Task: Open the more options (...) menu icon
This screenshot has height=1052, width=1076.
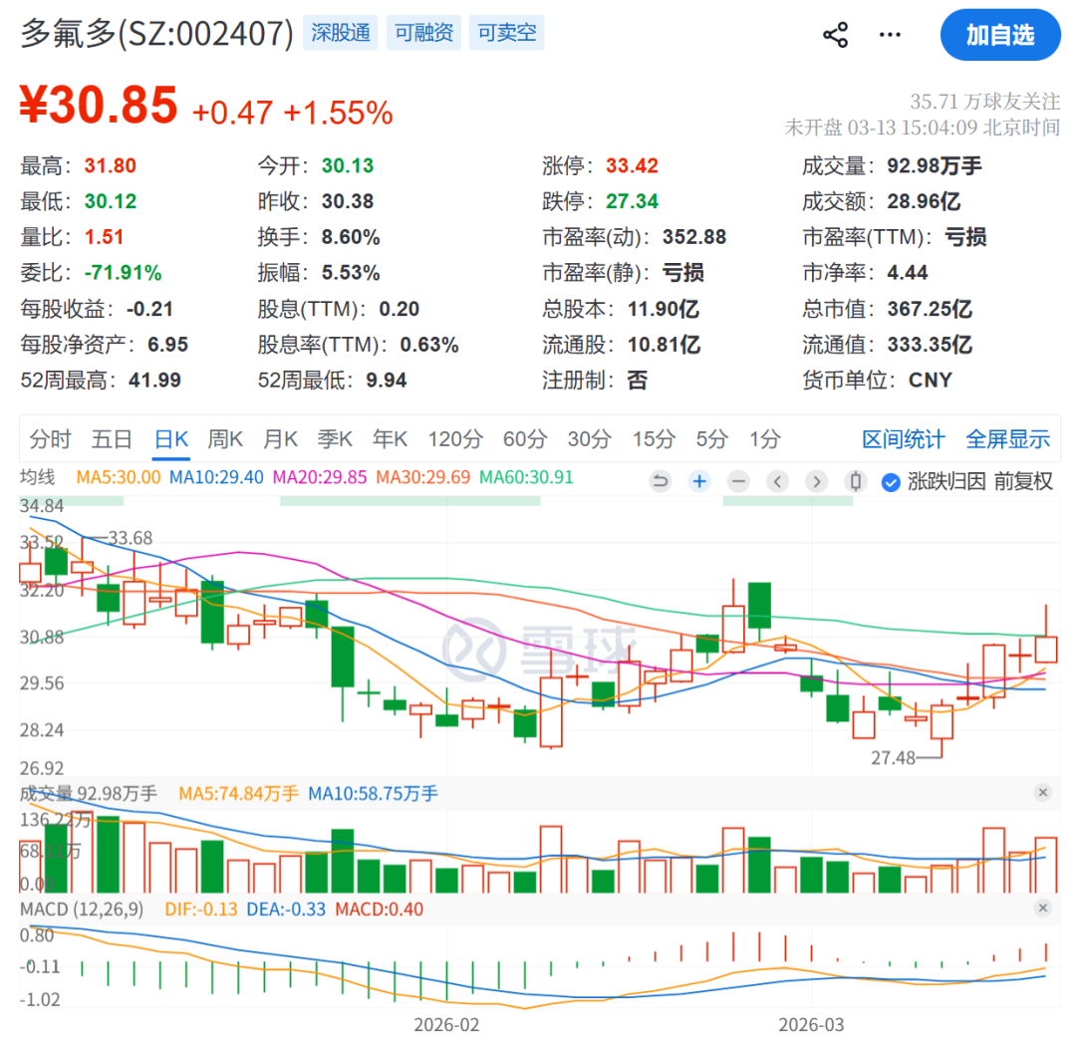Action: 890,34
